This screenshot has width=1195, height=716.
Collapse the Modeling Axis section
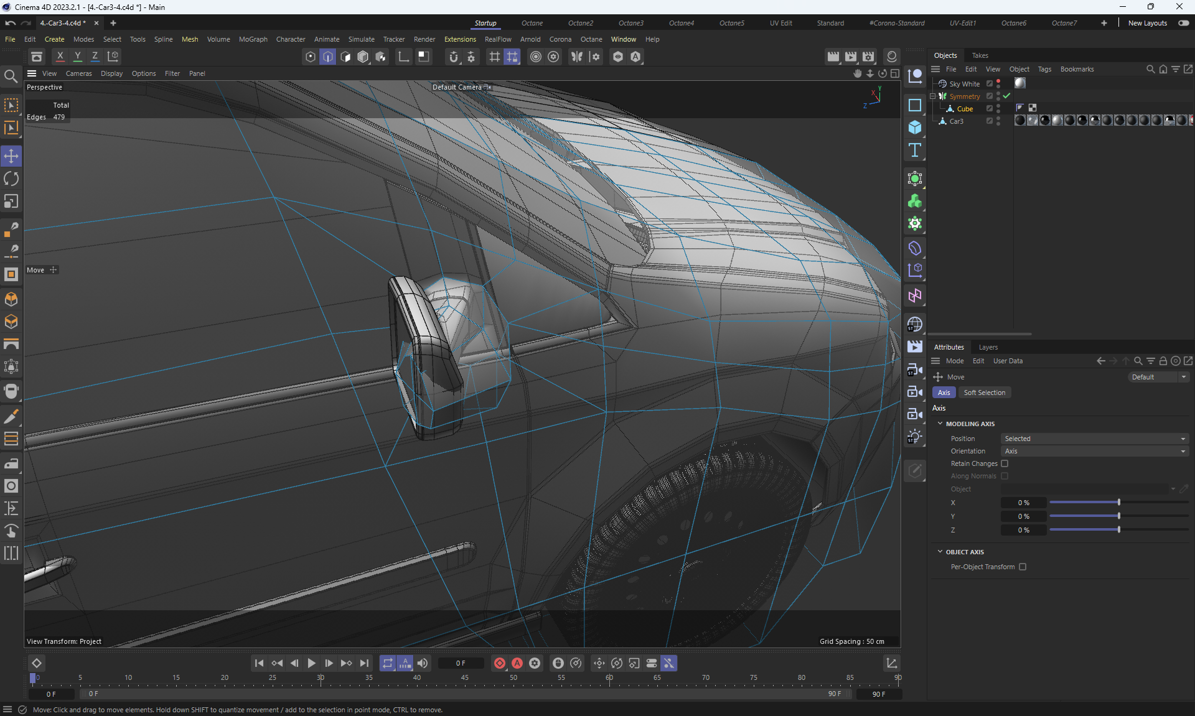click(x=940, y=424)
